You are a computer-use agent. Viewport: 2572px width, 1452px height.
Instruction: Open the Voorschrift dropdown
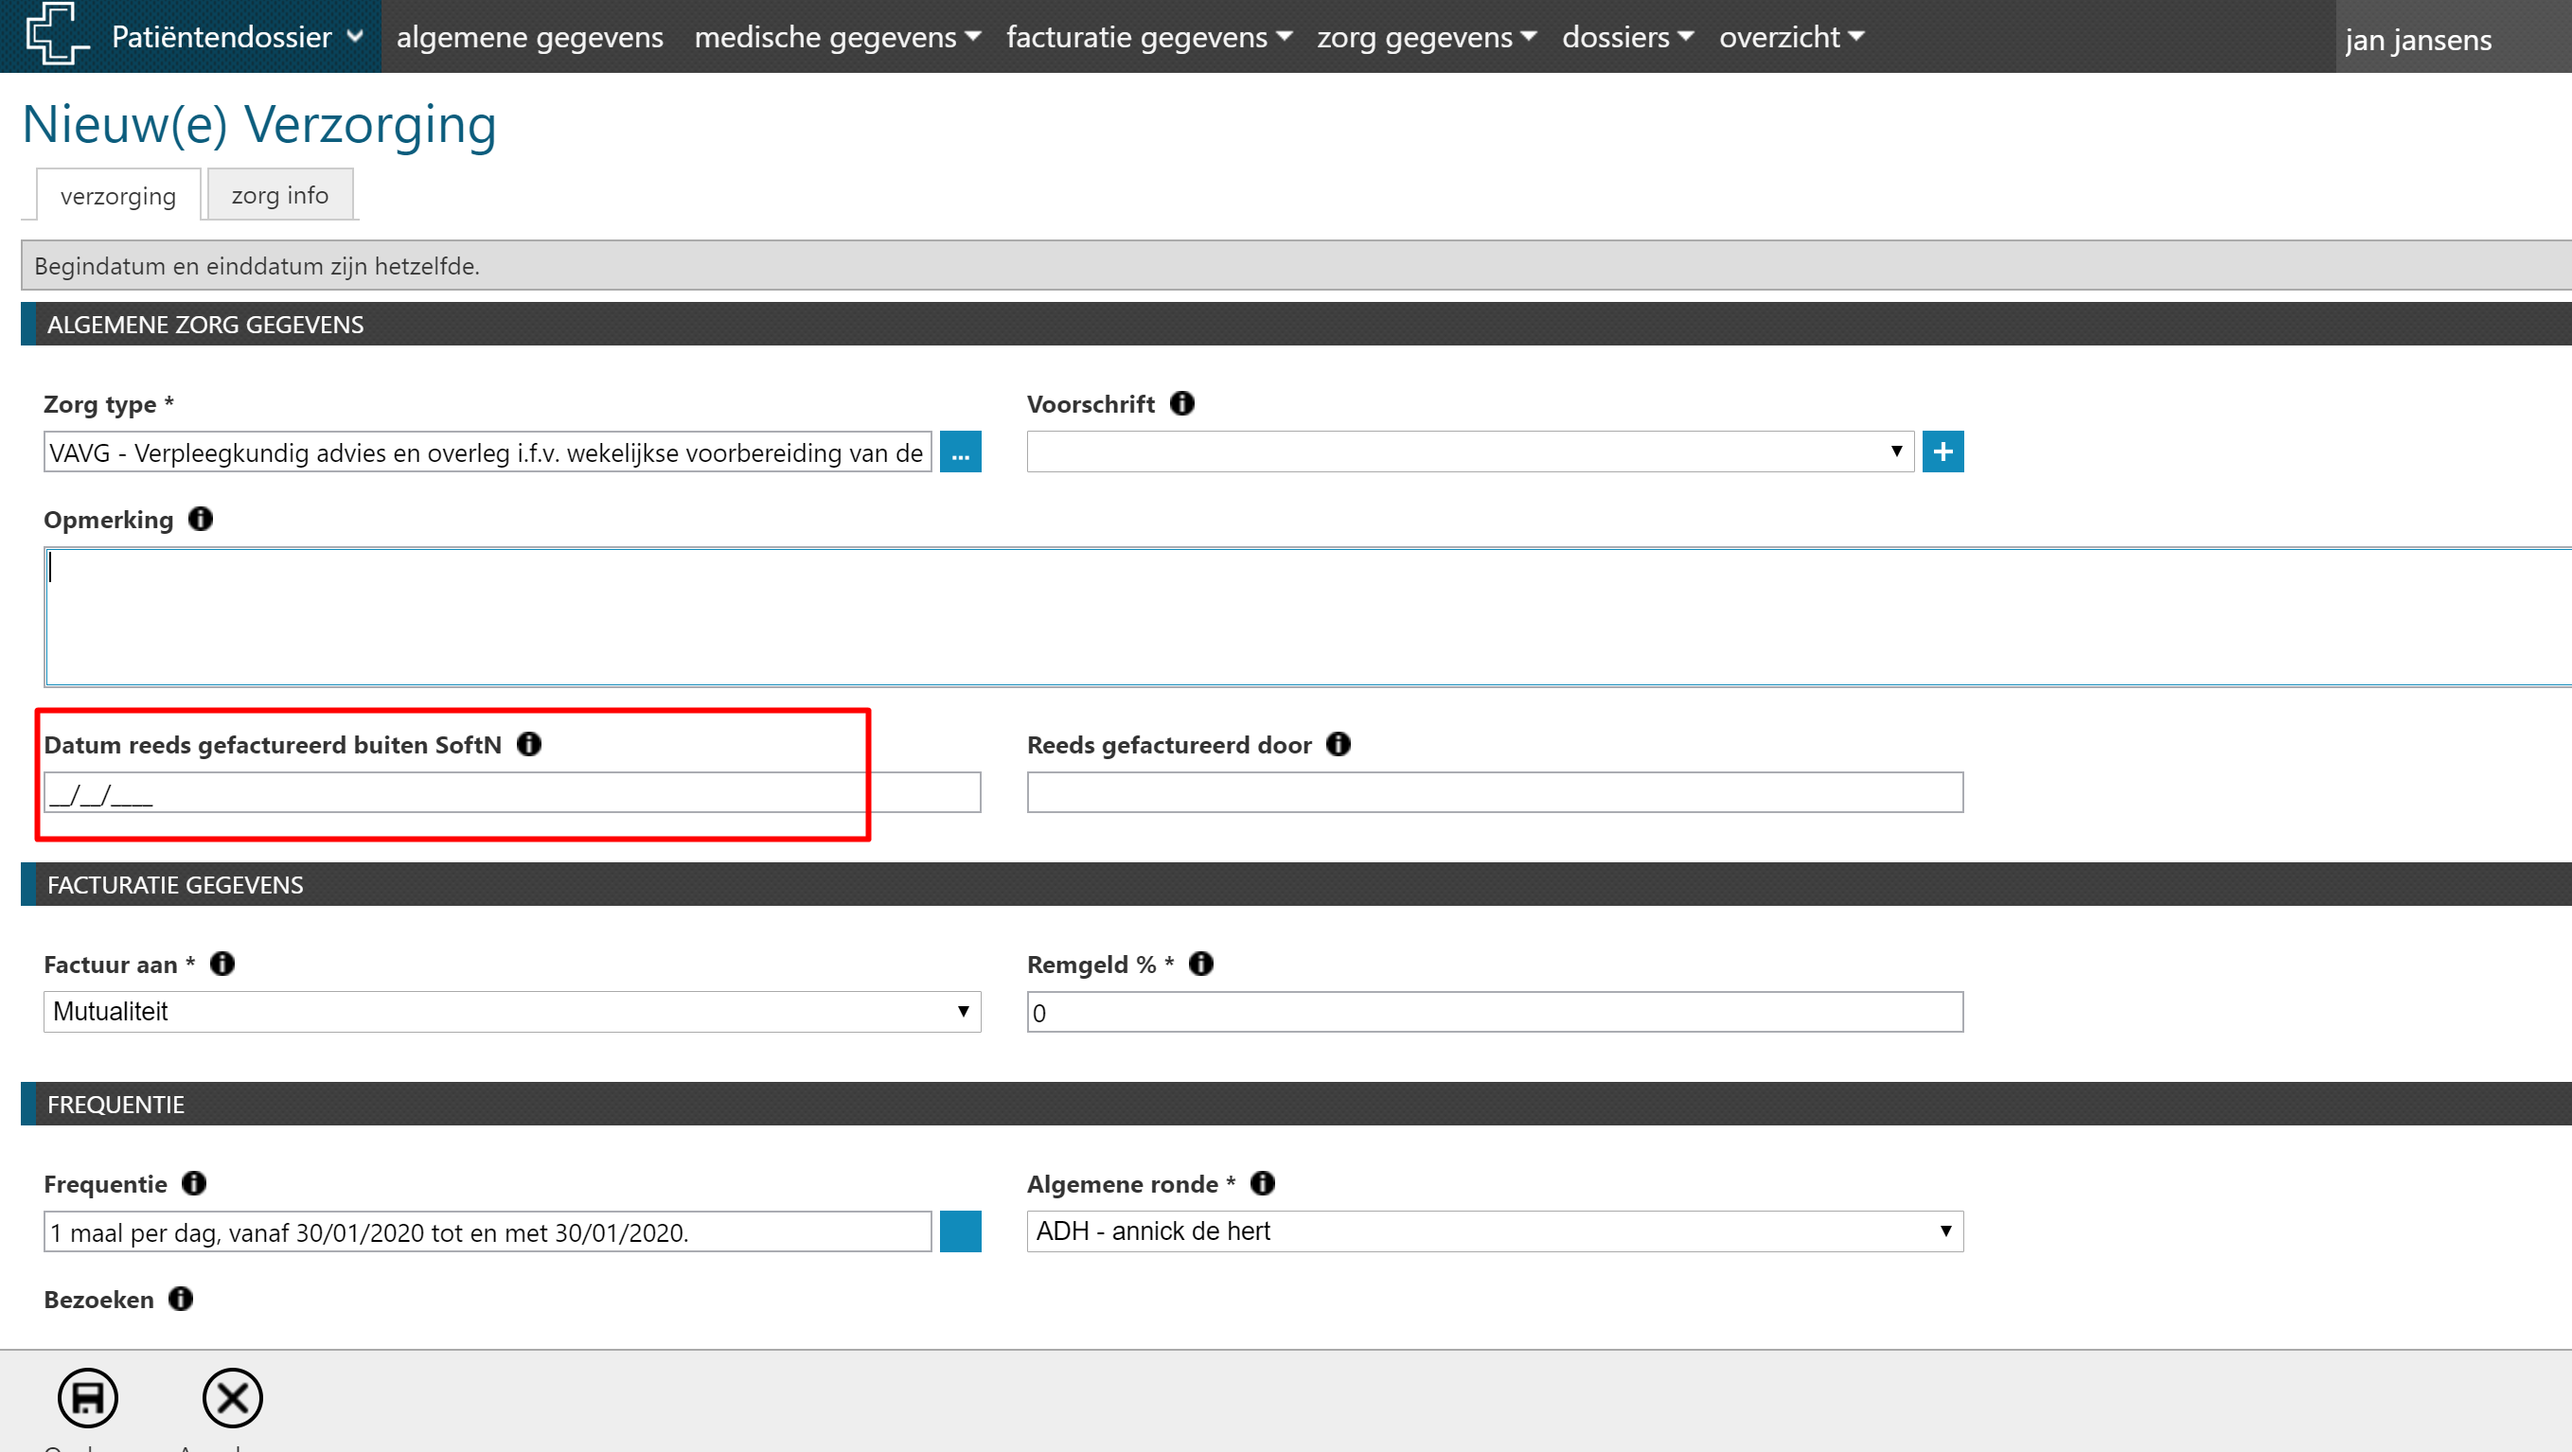point(1469,452)
